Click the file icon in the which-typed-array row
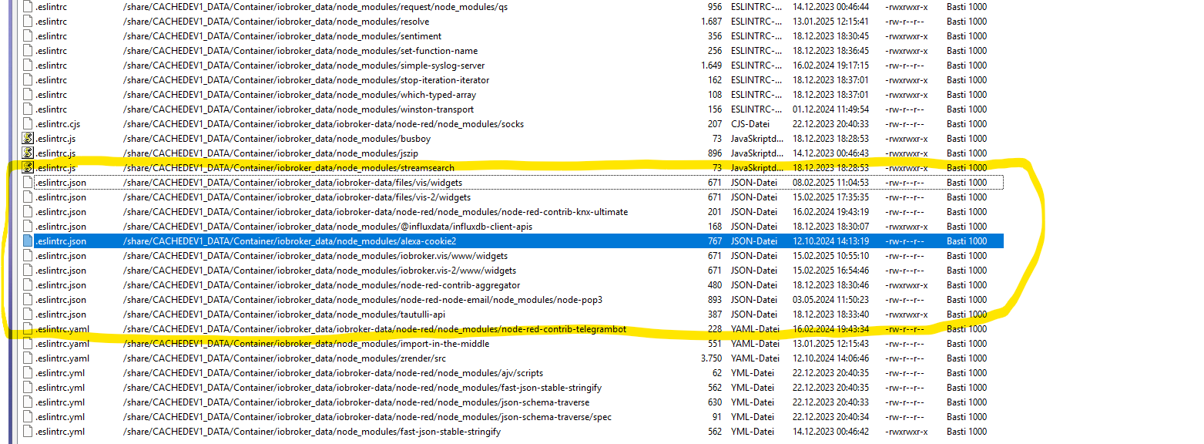This screenshot has width=1204, height=444. point(29,95)
